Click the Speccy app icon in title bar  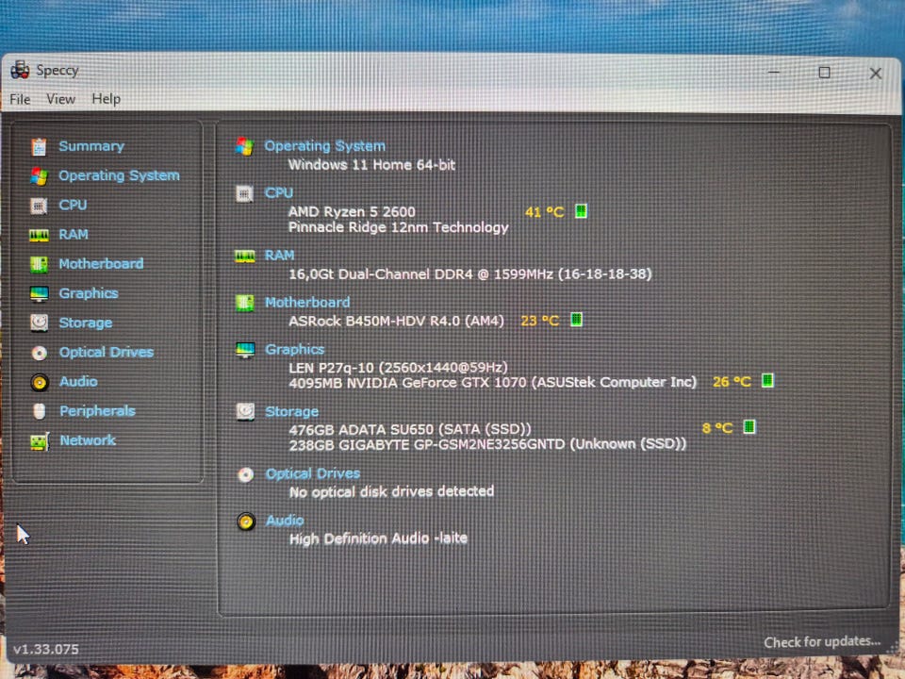tap(20, 70)
